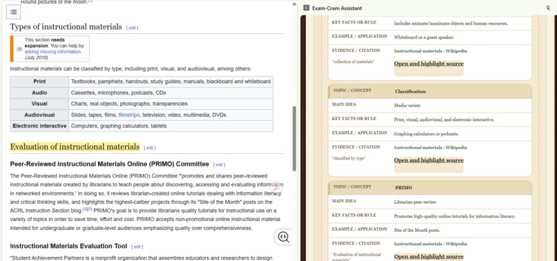Click 'Whiteboard or a guest speaker.' example text
This screenshot has height=261, width=557.
click(x=424, y=37)
